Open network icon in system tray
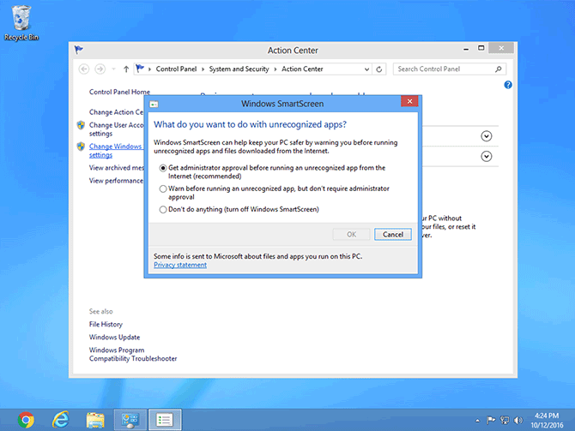 [x=505, y=421]
